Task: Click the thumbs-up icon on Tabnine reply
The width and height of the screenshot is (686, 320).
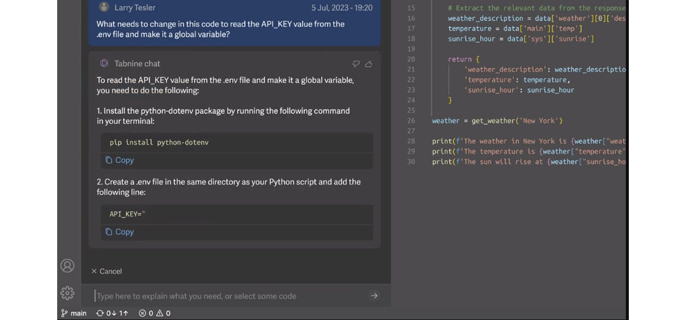Action: 369,64
